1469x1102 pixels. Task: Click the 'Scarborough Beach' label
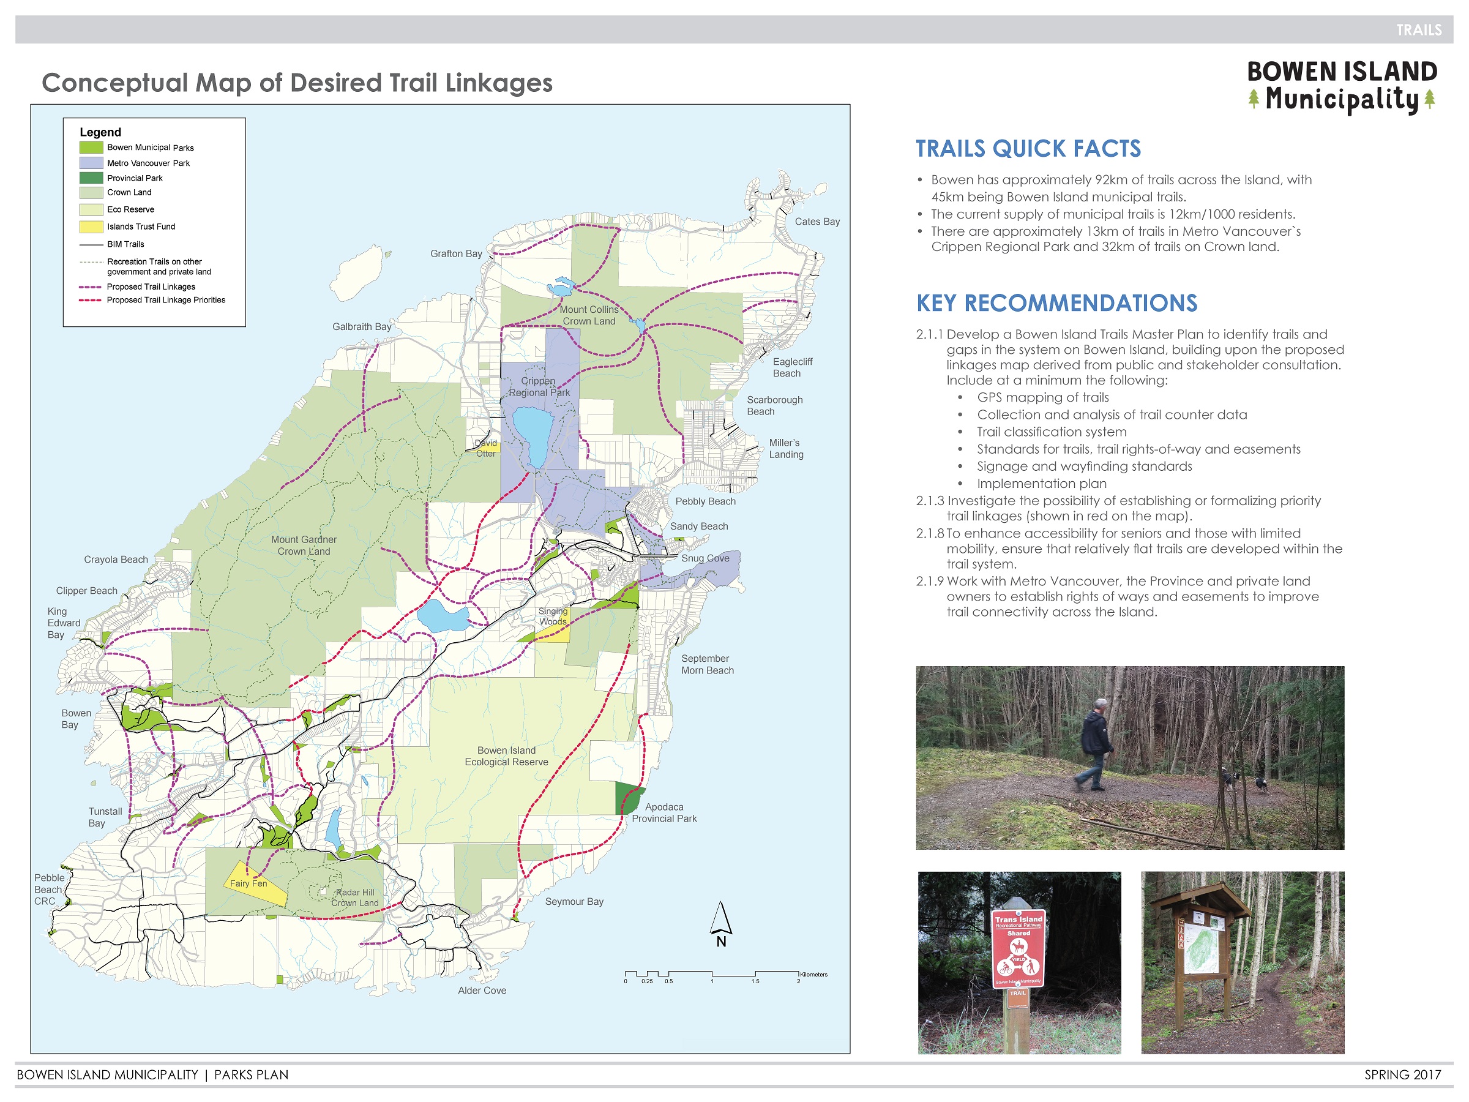point(774,405)
